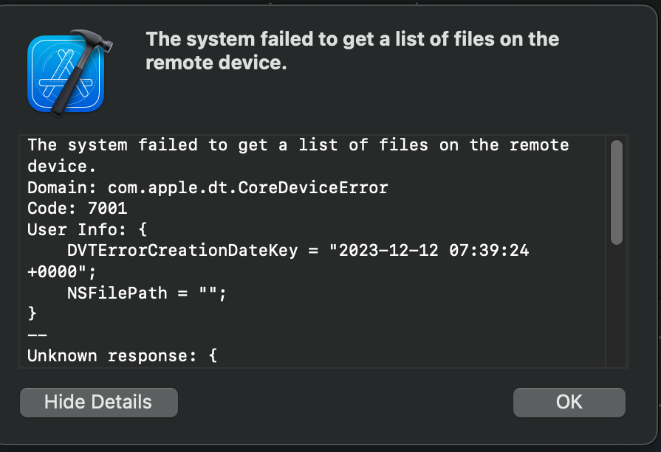
Task: Click the NSFilePath key name
Action: (117, 293)
